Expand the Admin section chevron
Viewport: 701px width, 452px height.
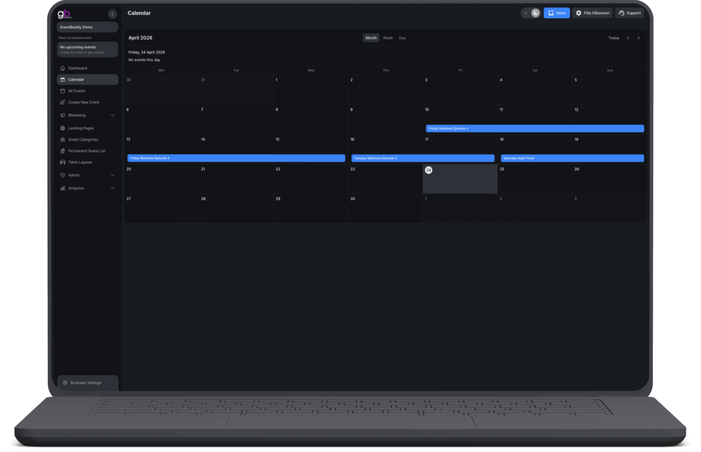112,175
